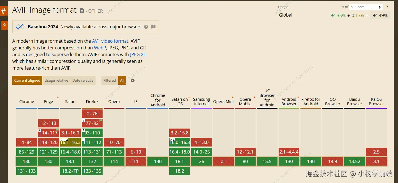
Task: Click the Firefox 113-131 version cell
Action: point(92,152)
